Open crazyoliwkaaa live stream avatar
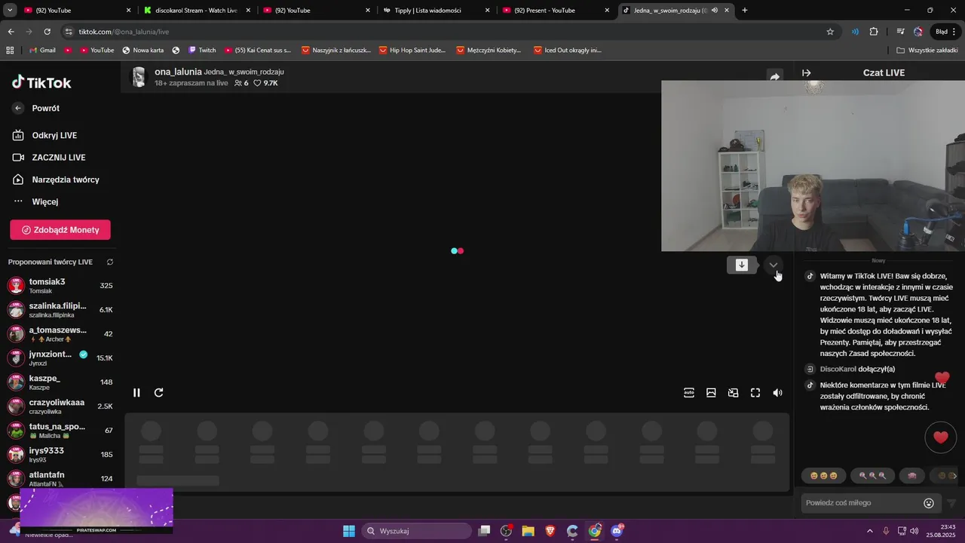 pos(16,406)
